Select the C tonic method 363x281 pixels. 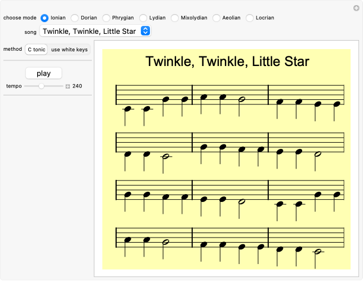(x=36, y=50)
